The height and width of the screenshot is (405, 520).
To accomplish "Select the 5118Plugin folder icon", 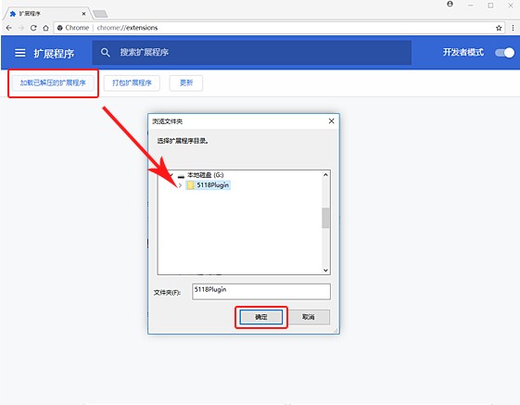I will point(190,185).
